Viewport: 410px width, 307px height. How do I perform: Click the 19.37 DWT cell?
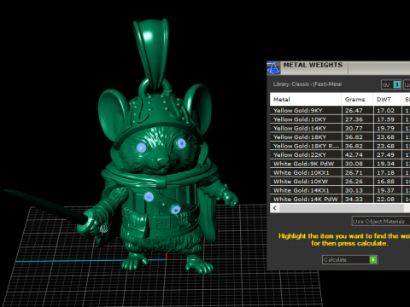(x=388, y=190)
